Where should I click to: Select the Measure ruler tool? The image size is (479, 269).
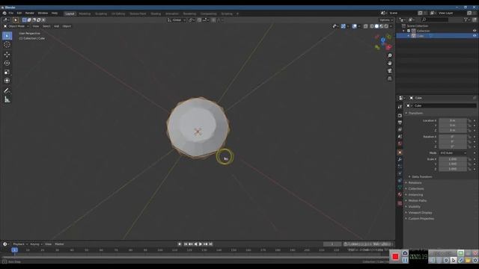[7, 99]
